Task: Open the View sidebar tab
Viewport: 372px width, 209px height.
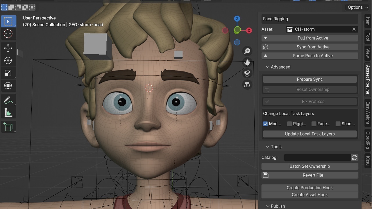Action: pyautogui.click(x=368, y=53)
